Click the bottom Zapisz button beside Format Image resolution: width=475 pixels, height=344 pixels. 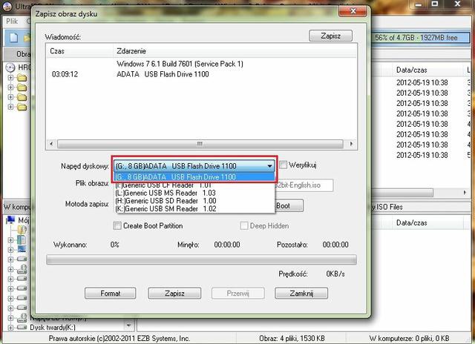pos(174,293)
